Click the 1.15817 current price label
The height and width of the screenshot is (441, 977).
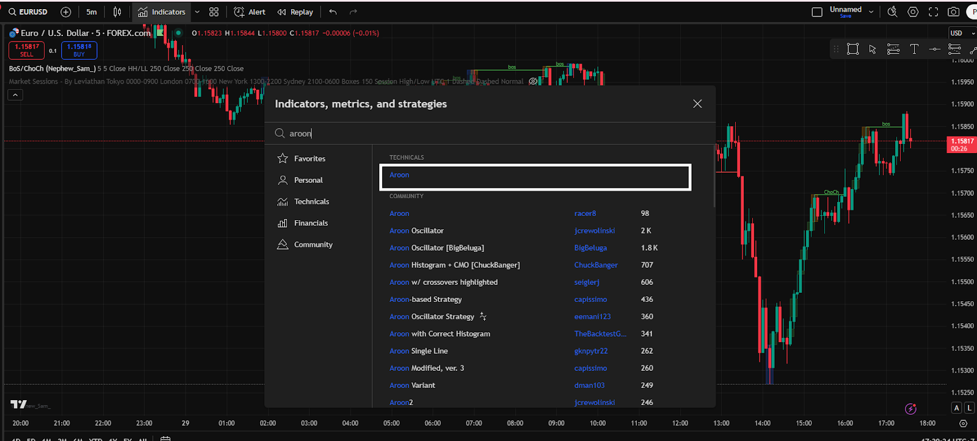click(x=962, y=145)
